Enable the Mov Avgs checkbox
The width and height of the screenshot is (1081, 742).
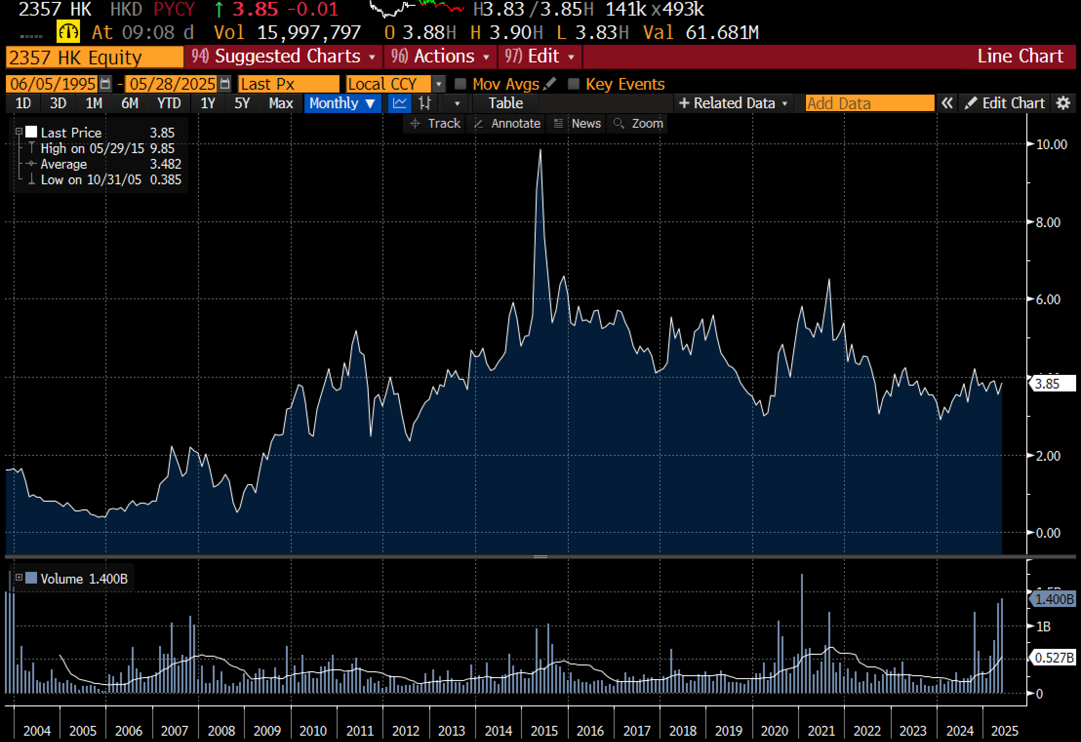[460, 84]
